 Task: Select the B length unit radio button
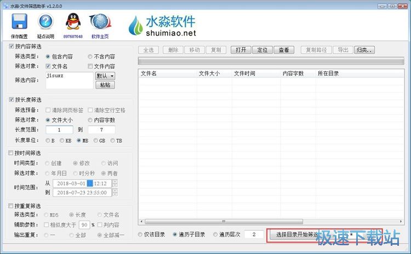[x=48, y=141]
